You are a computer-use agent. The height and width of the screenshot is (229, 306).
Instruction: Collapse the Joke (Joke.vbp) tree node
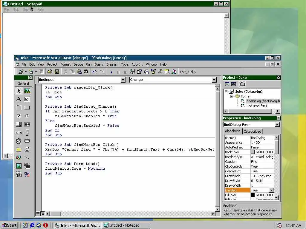(x=226, y=92)
